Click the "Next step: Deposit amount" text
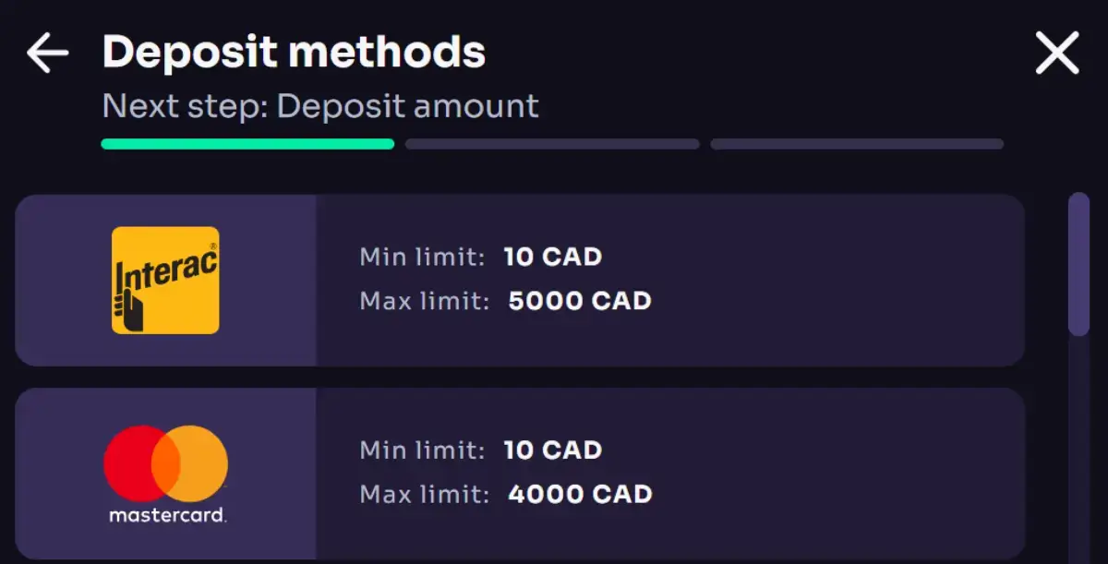The image size is (1108, 564). click(320, 106)
